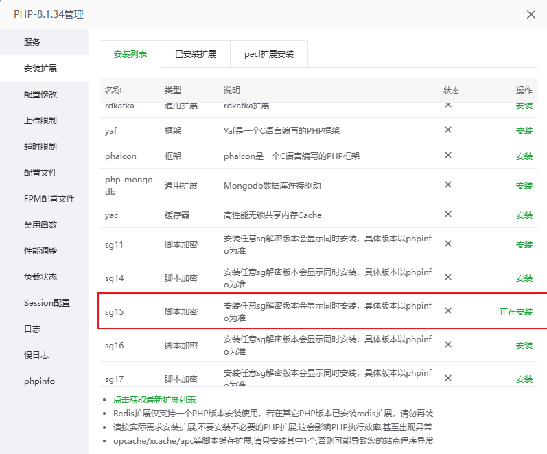Open Session配置 section
Viewport: 547px width, 454px height.
pos(45,303)
